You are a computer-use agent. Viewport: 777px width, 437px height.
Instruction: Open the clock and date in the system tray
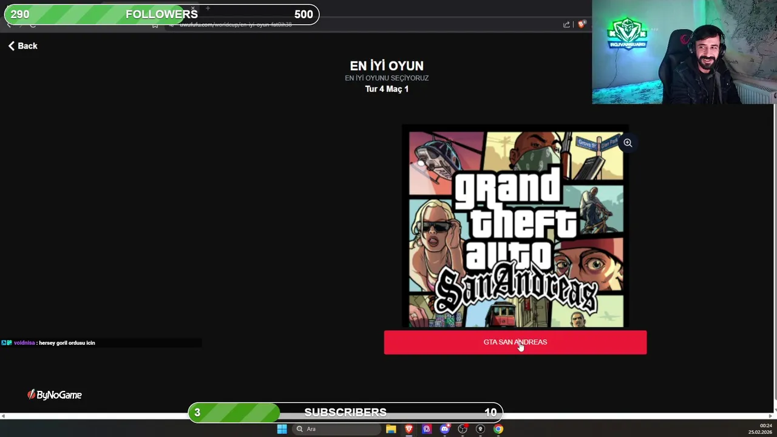[761, 429]
